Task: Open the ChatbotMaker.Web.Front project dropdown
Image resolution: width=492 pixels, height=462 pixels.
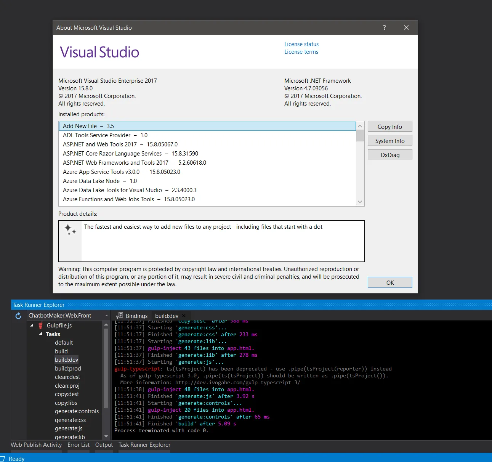Action: point(106,316)
